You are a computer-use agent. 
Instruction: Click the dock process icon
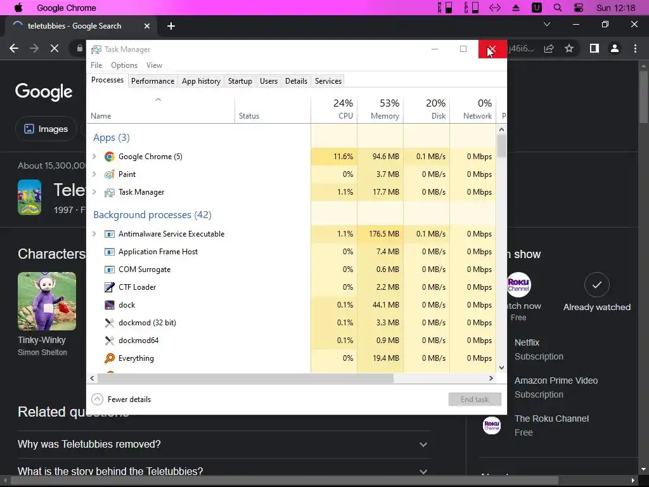pos(109,305)
